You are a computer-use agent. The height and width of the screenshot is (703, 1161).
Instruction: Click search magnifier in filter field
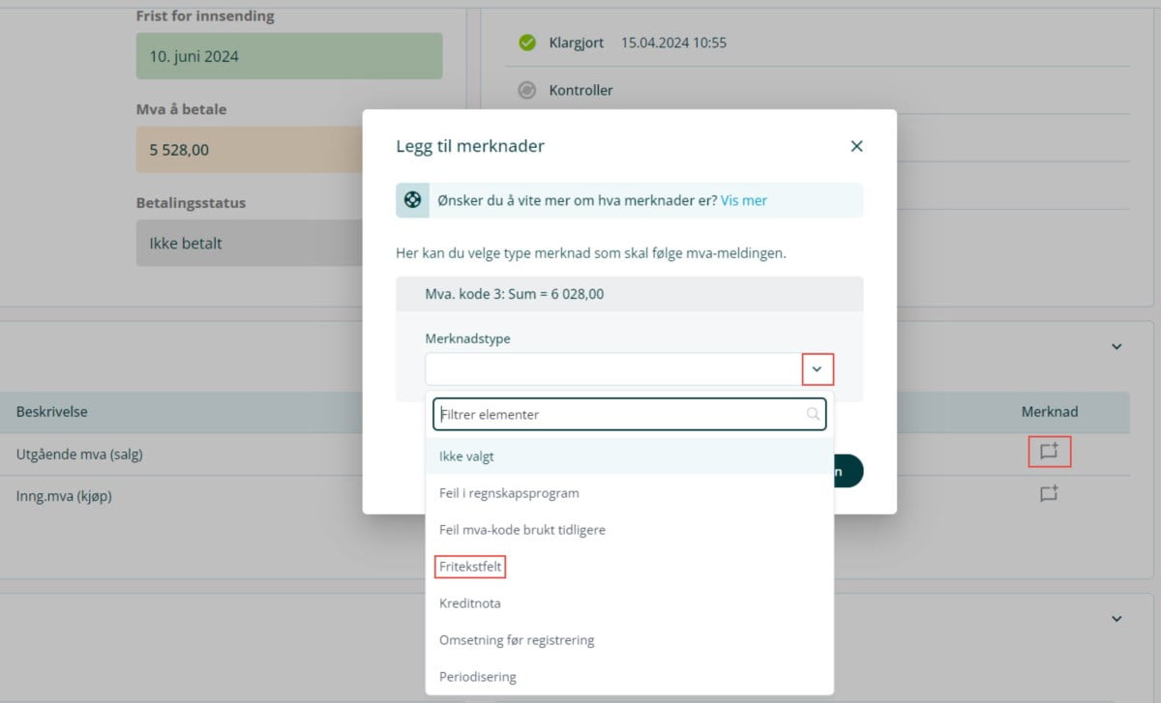813,414
